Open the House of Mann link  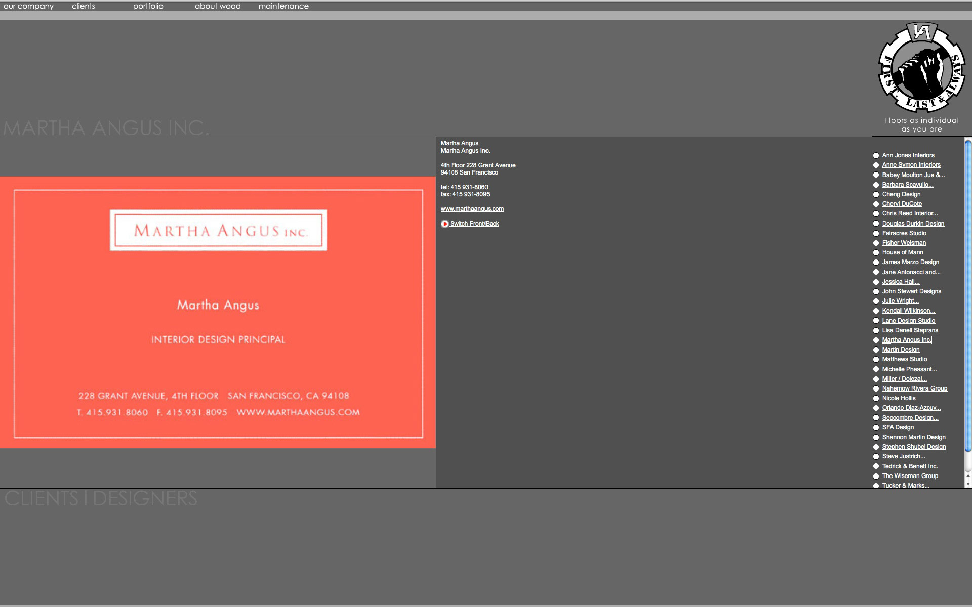(x=903, y=252)
